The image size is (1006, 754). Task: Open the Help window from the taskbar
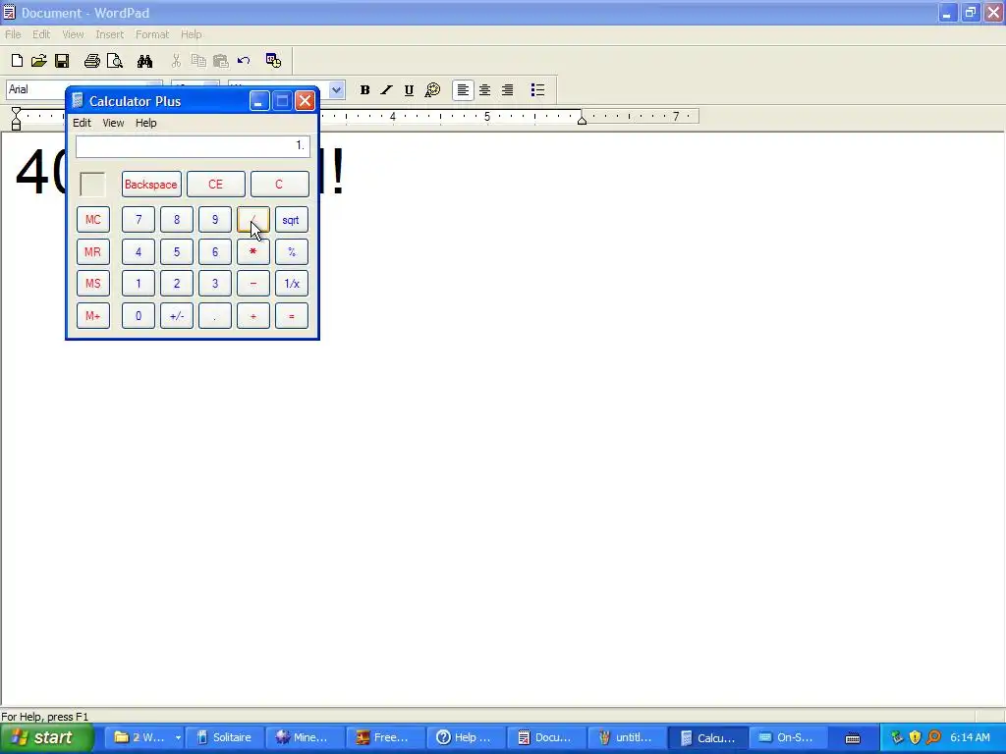click(465, 738)
